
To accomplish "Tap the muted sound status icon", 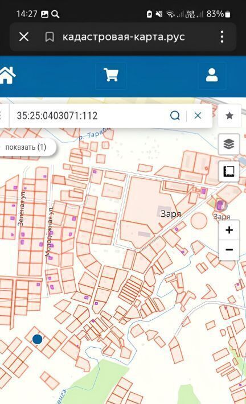I will [x=159, y=14].
